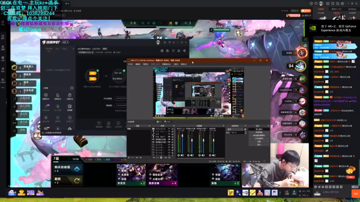360x202 pixels.
Task: Click user avatar in companion title bar
Action: [158, 42]
